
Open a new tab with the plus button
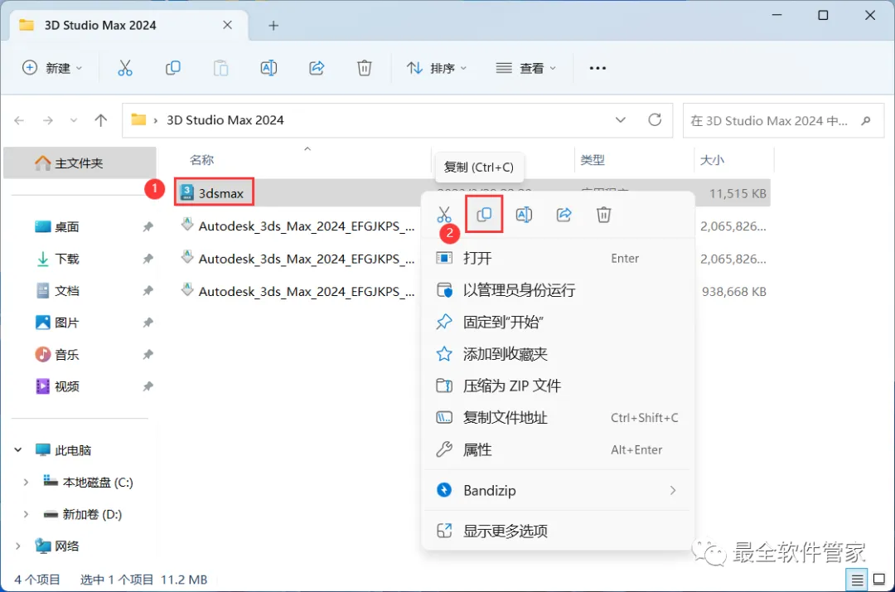point(273,26)
